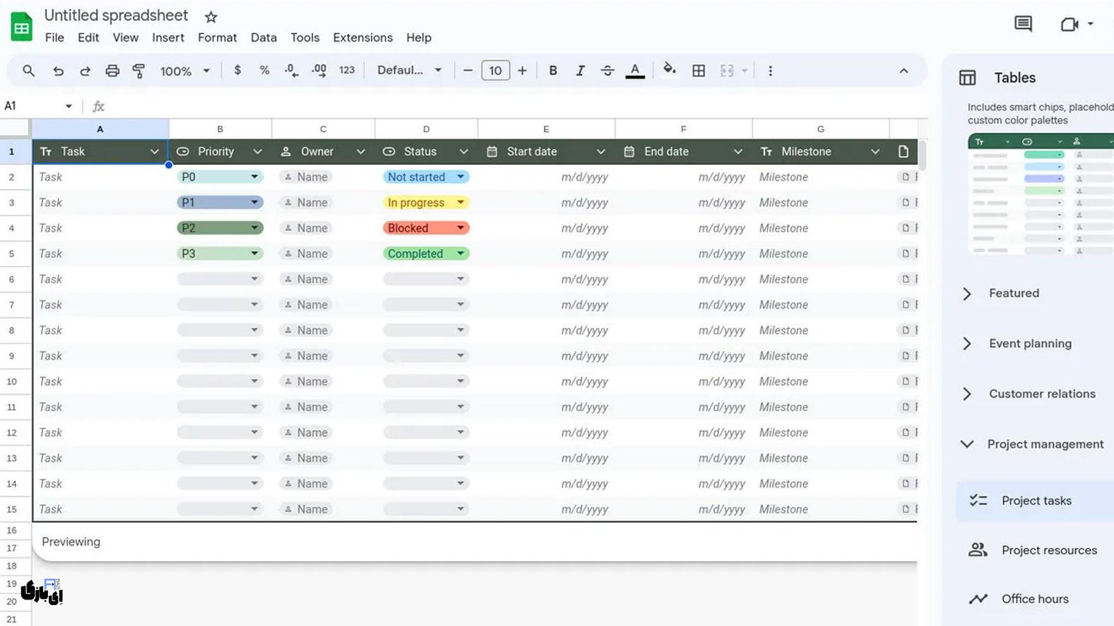
Task: Decrease font size with minus button
Action: pos(468,70)
